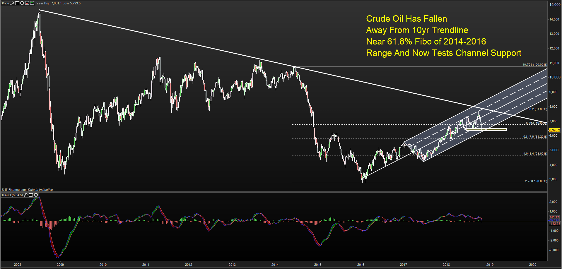Click the -3,000 MACD axis label
The width and height of the screenshot is (562, 269).
point(554,250)
